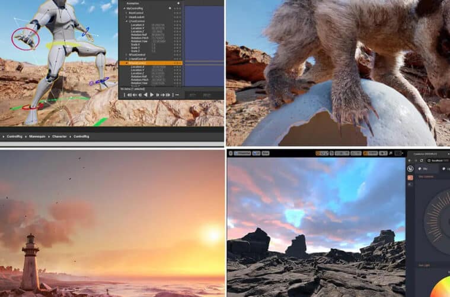Click the viewport options icon at top-left
450x297 pixels.
232,153
